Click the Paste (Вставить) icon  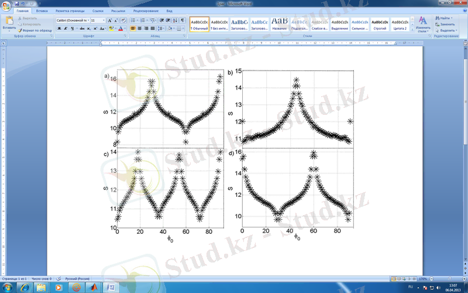coord(8,21)
